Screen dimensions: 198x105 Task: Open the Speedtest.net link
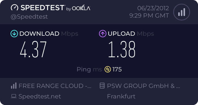(40, 96)
